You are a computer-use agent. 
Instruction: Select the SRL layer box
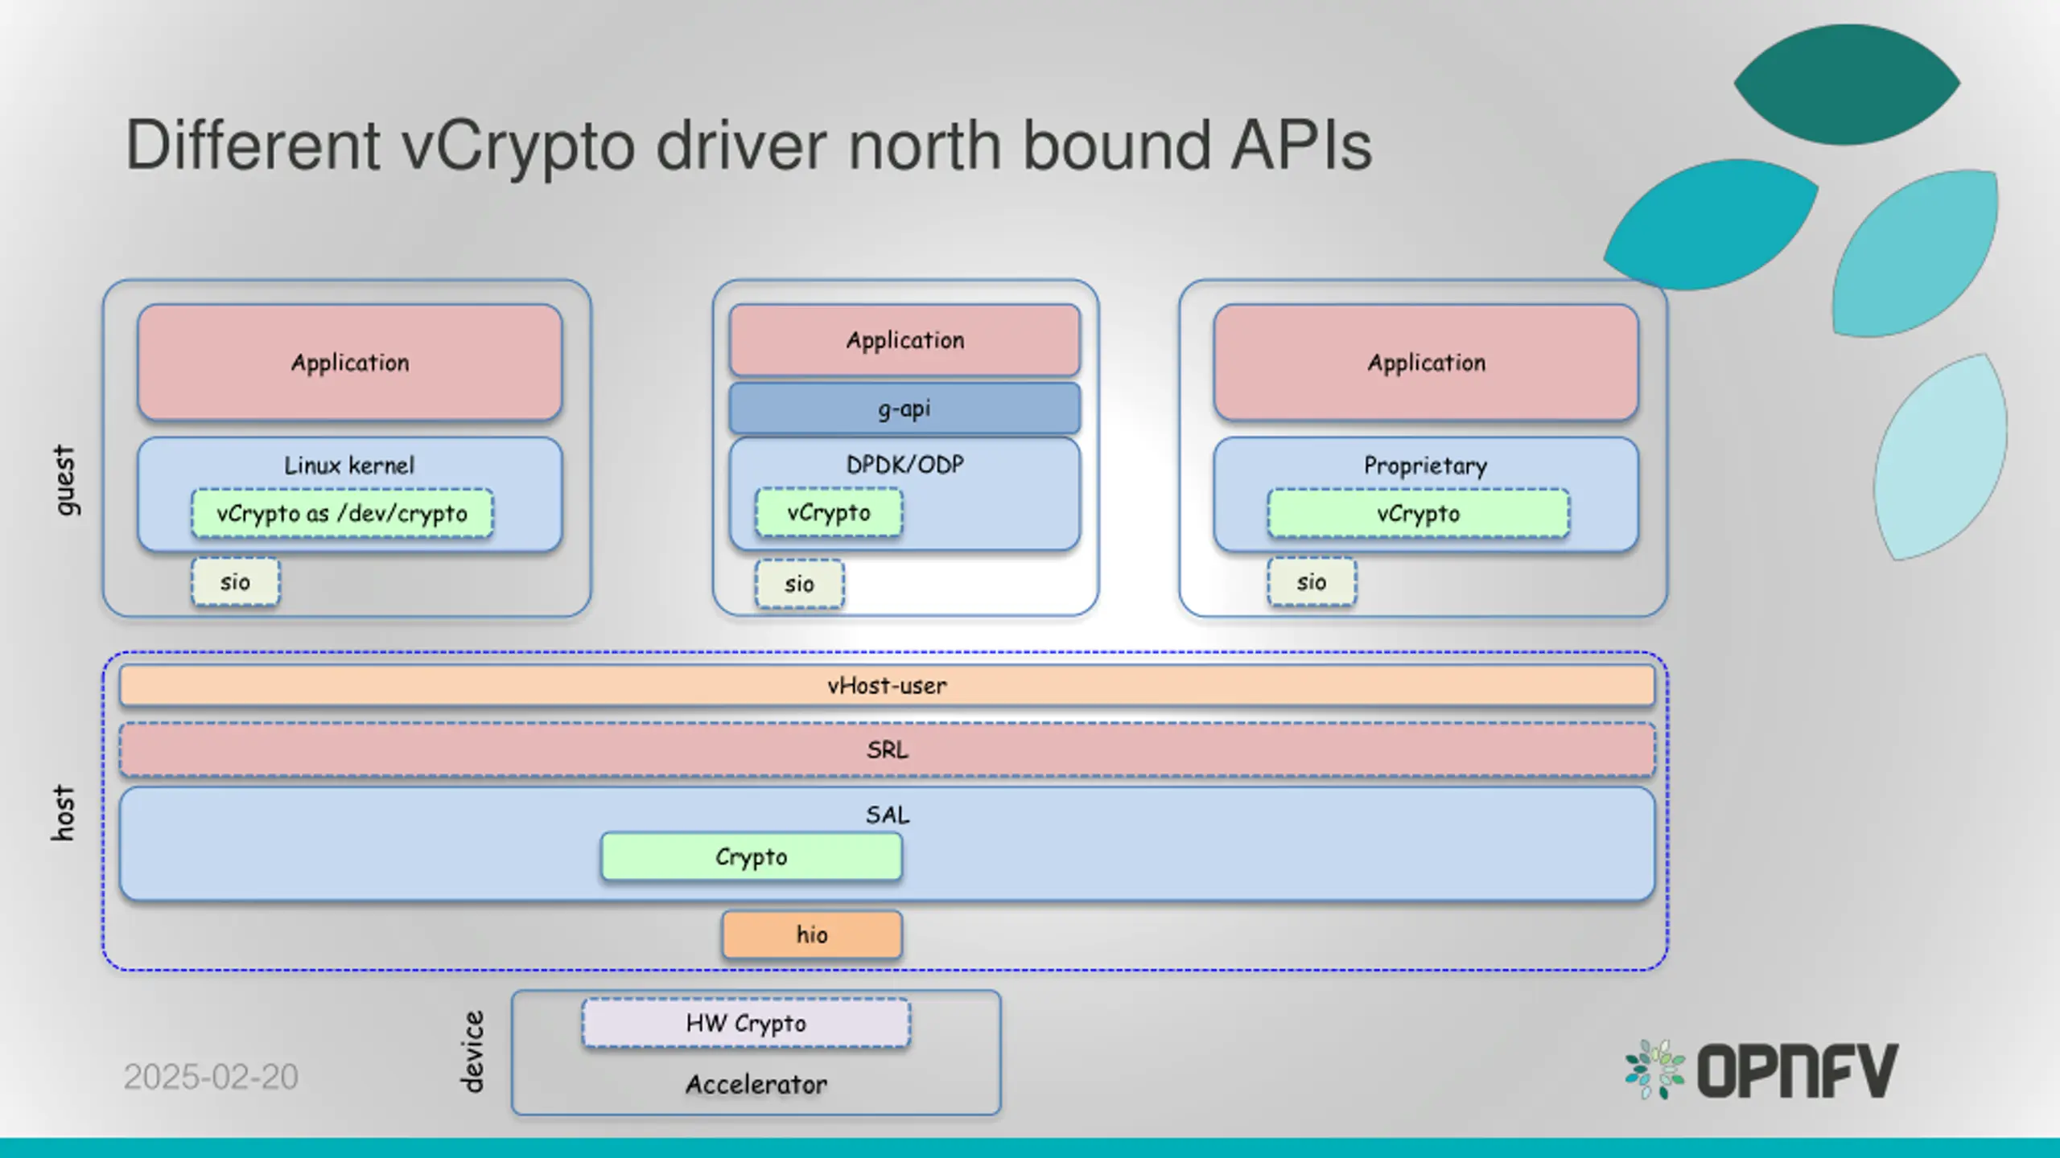(x=887, y=749)
